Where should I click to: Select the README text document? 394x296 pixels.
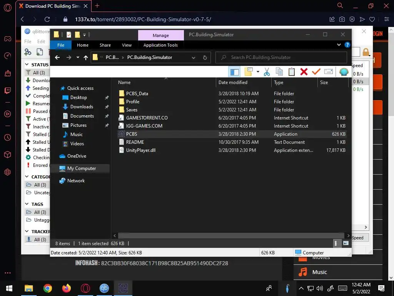(135, 142)
